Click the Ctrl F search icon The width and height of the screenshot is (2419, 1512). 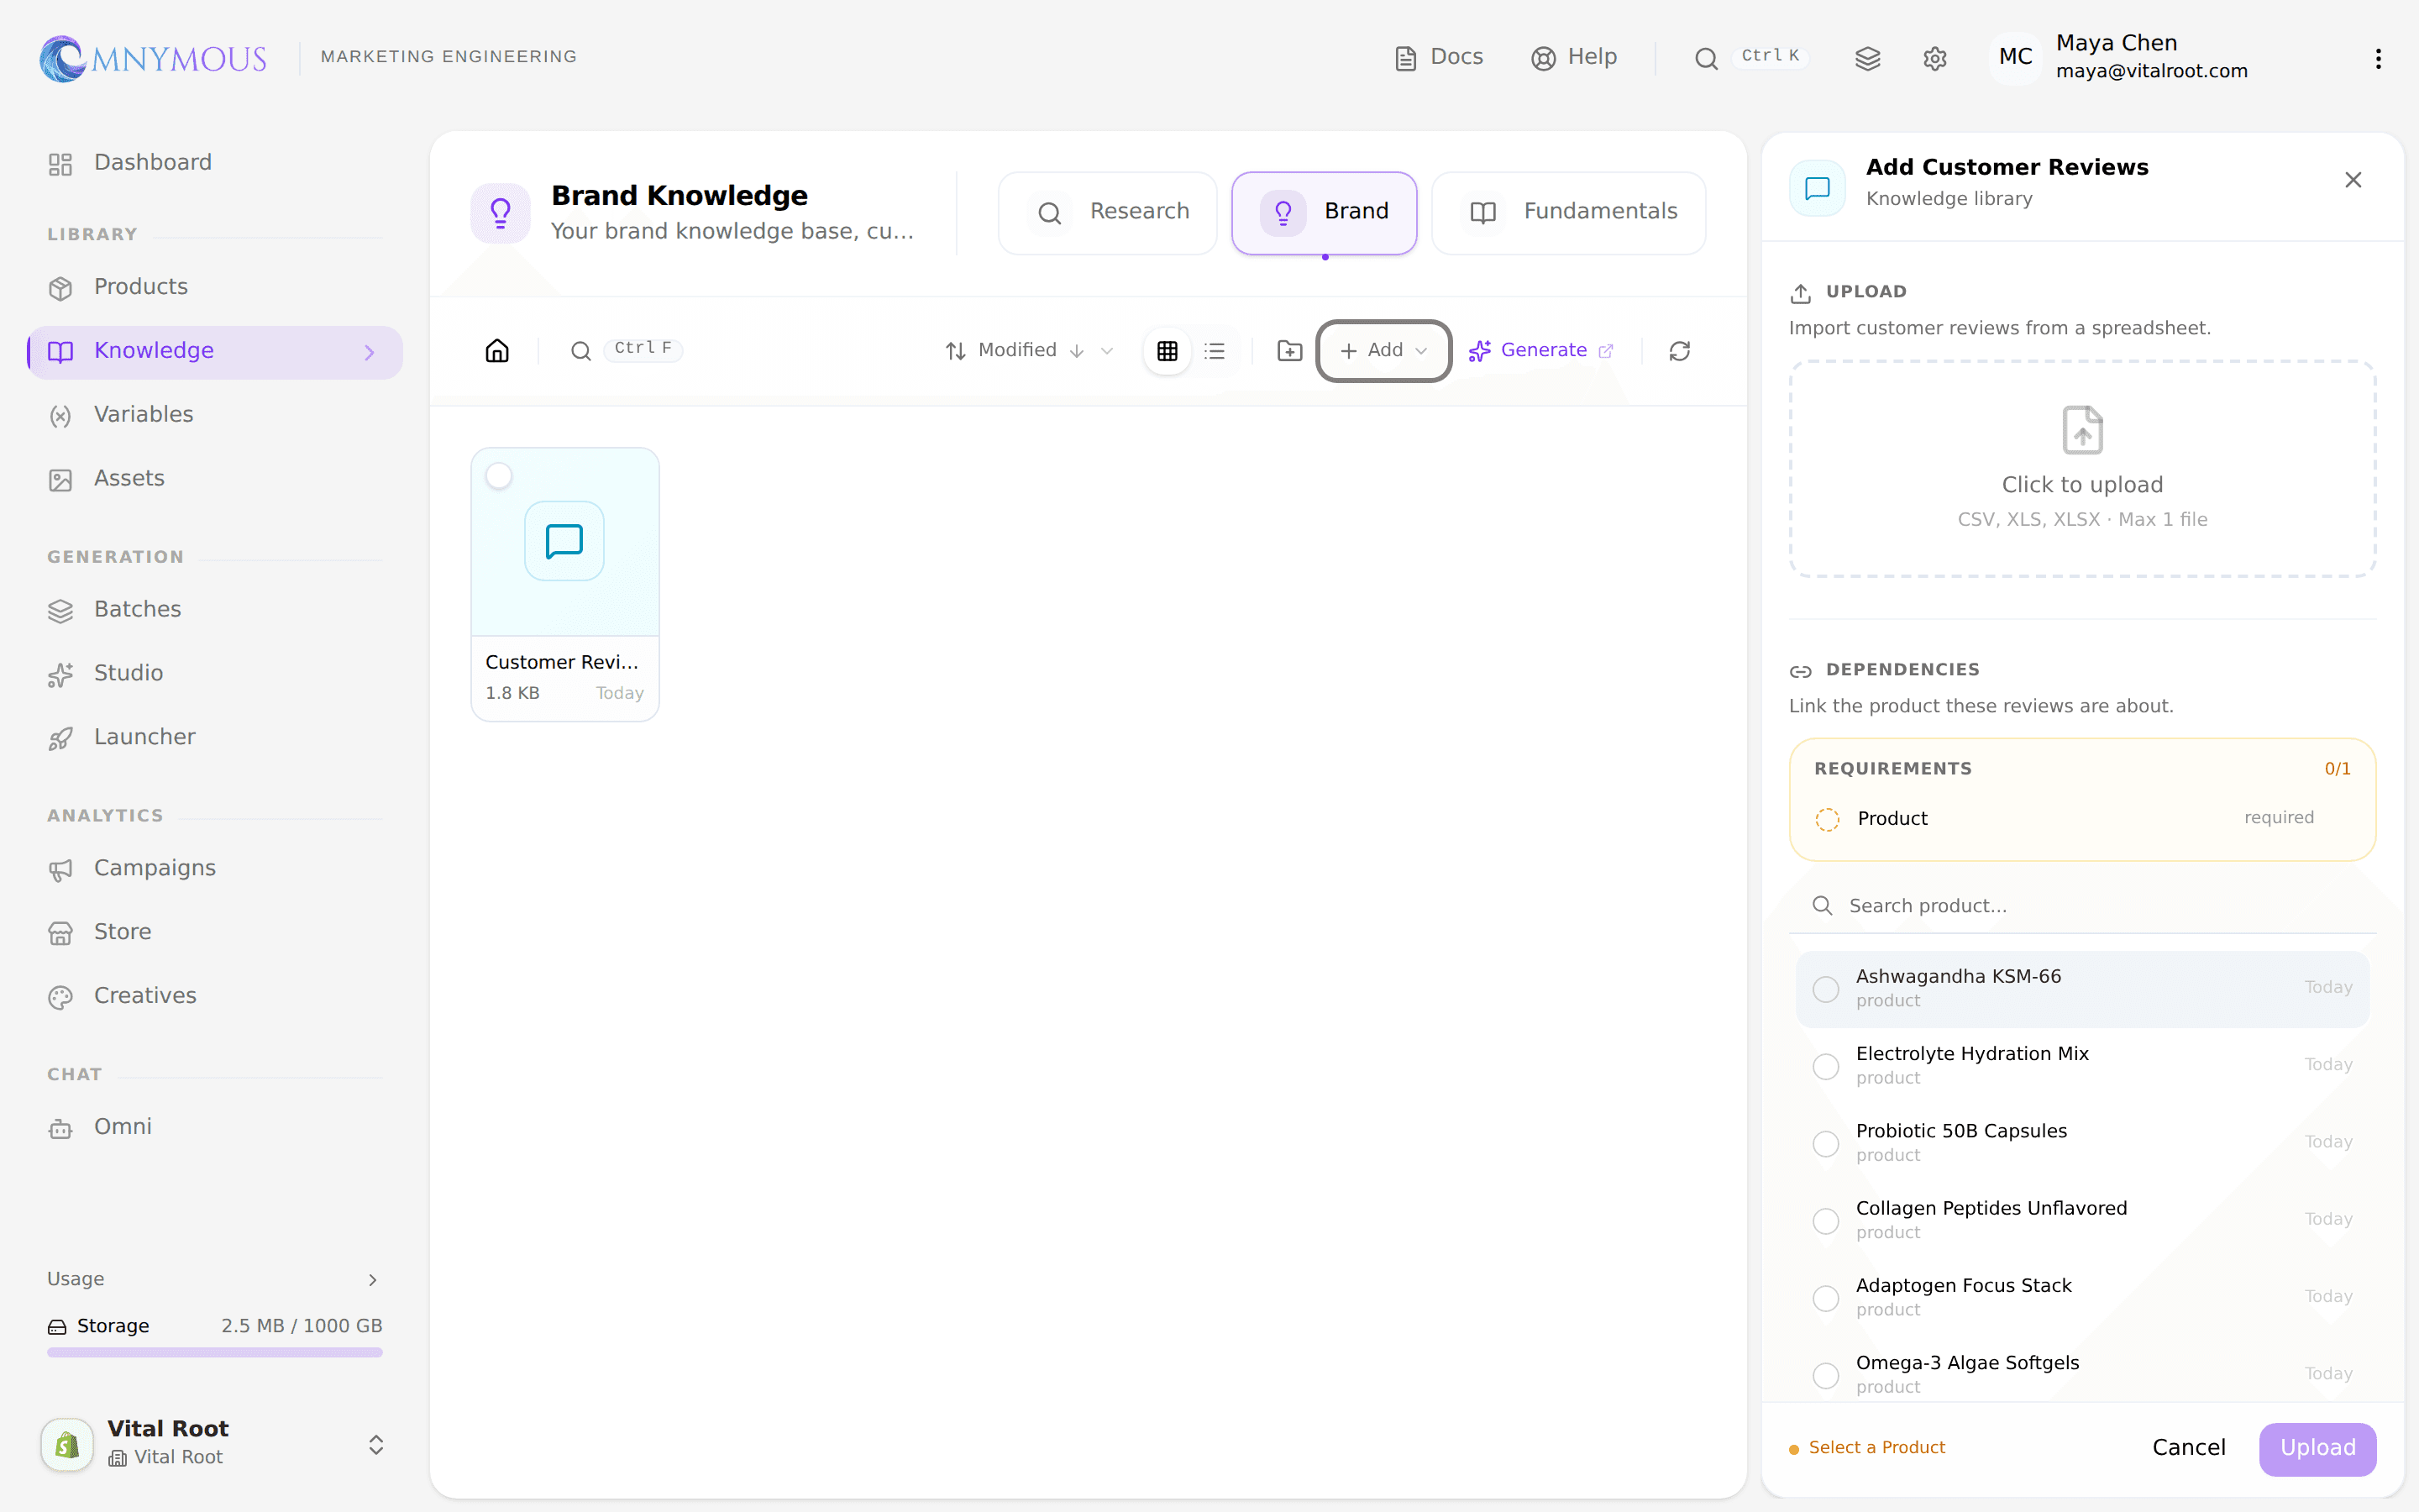[580, 351]
